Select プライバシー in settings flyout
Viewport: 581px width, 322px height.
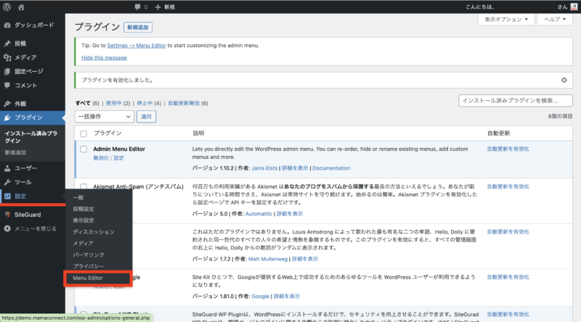tap(89, 266)
